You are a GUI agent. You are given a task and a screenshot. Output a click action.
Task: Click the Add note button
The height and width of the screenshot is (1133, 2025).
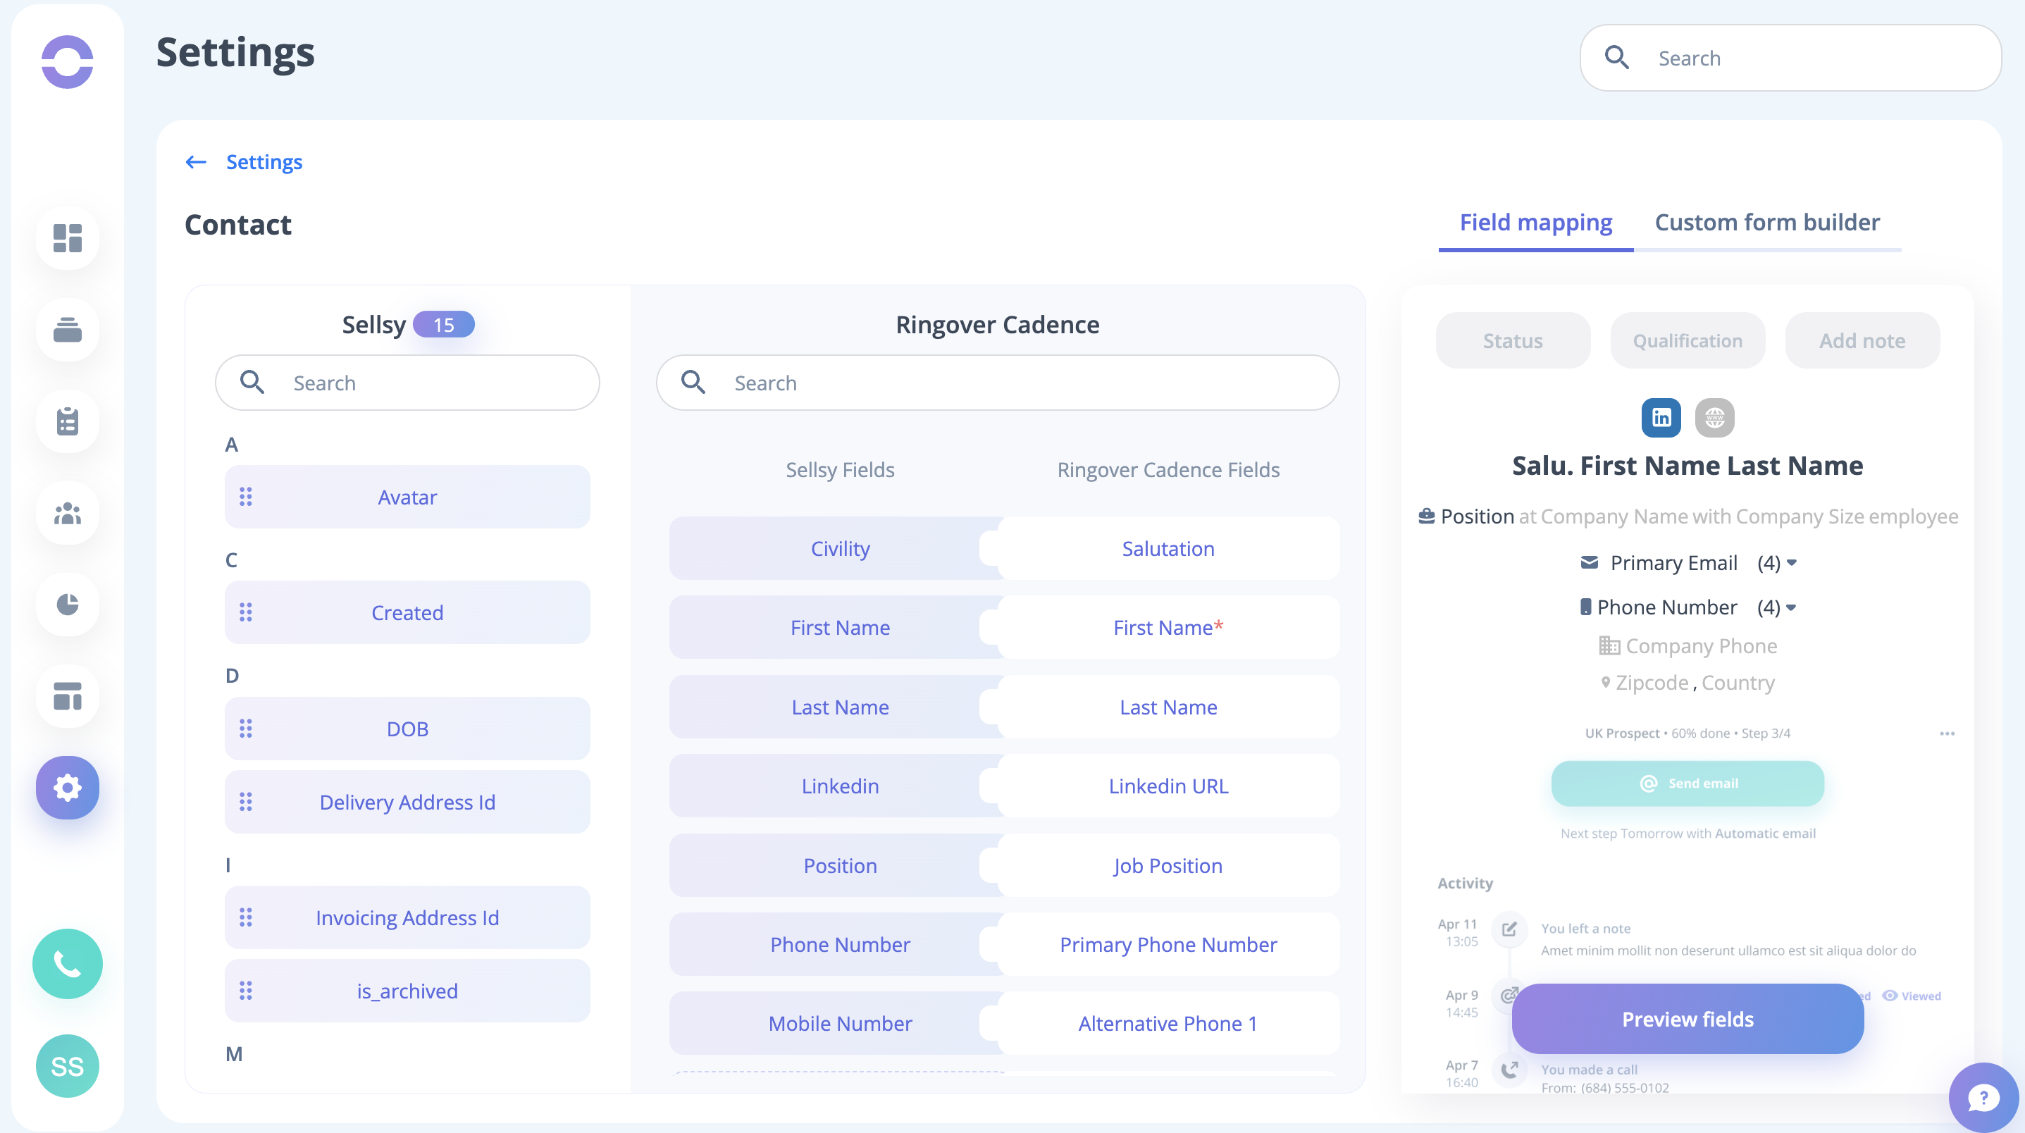coord(1862,340)
